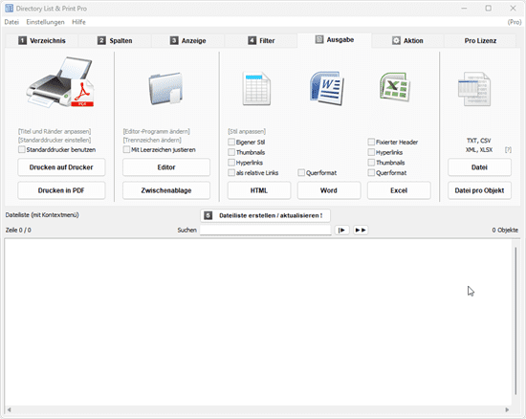Check the Fixierter Header option

(371, 142)
